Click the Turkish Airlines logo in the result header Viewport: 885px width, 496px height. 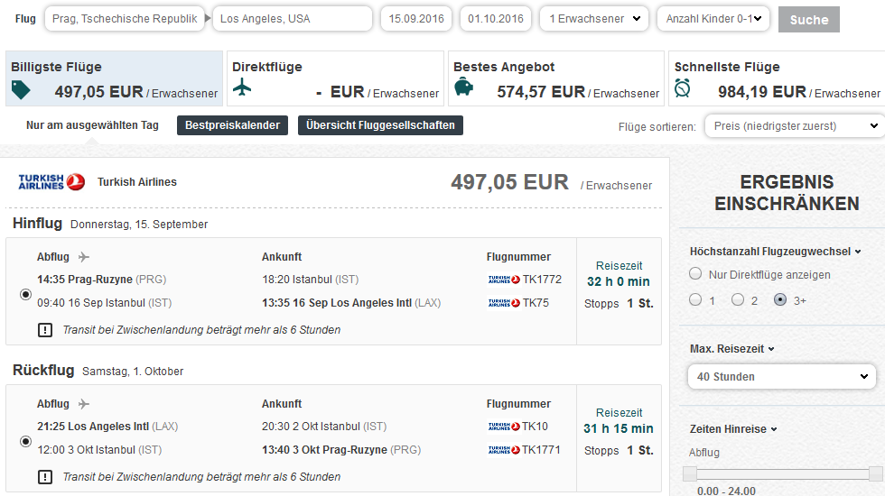point(51,181)
